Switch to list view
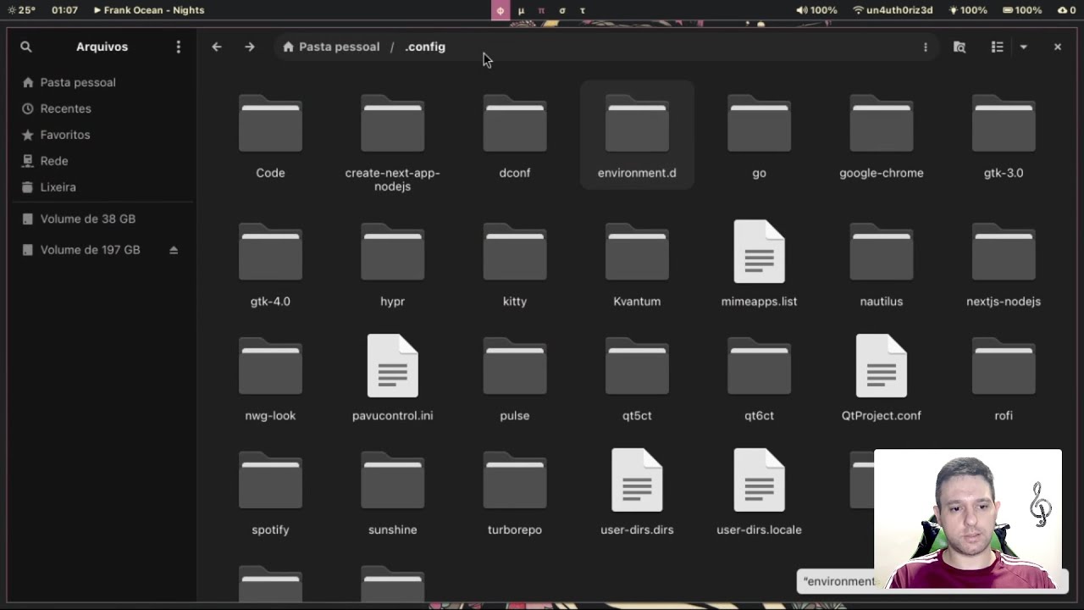1084x610 pixels. [998, 47]
